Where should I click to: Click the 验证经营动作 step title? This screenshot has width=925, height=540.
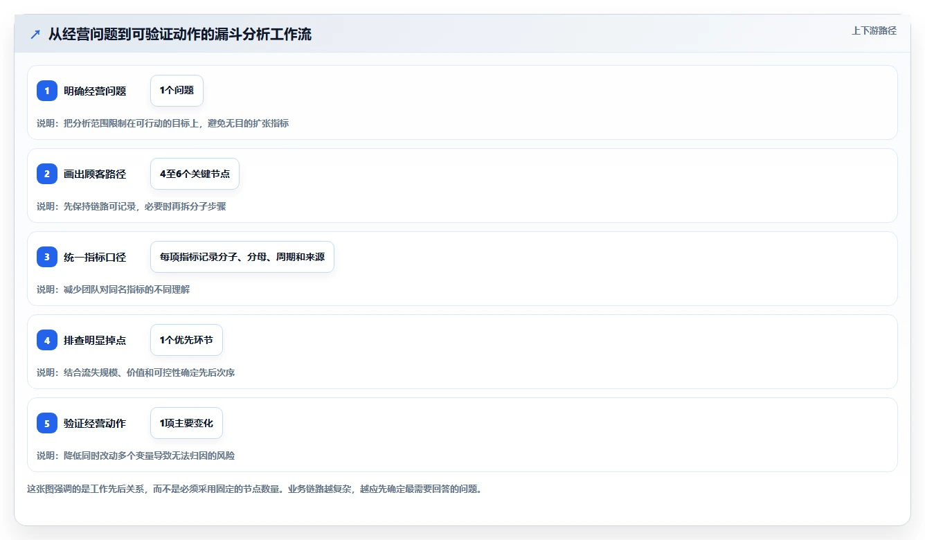click(95, 423)
